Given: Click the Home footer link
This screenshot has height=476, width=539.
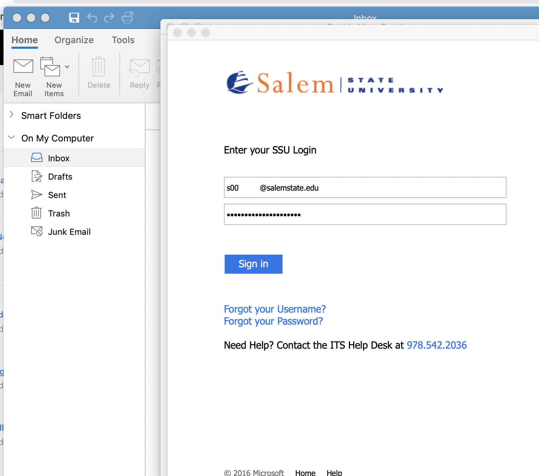Looking at the screenshot, I should (x=305, y=472).
